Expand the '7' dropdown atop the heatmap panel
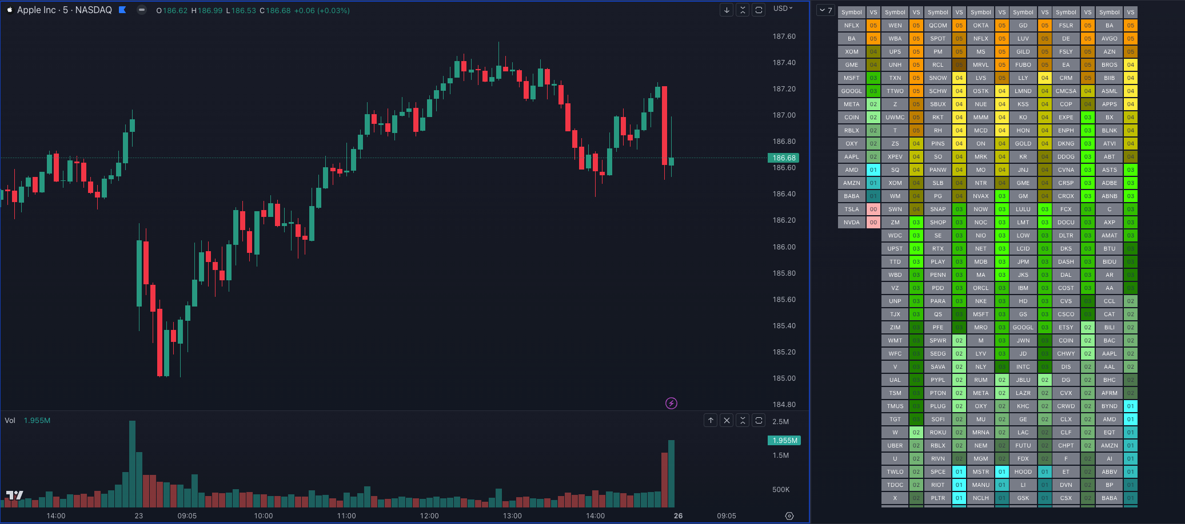 (825, 10)
